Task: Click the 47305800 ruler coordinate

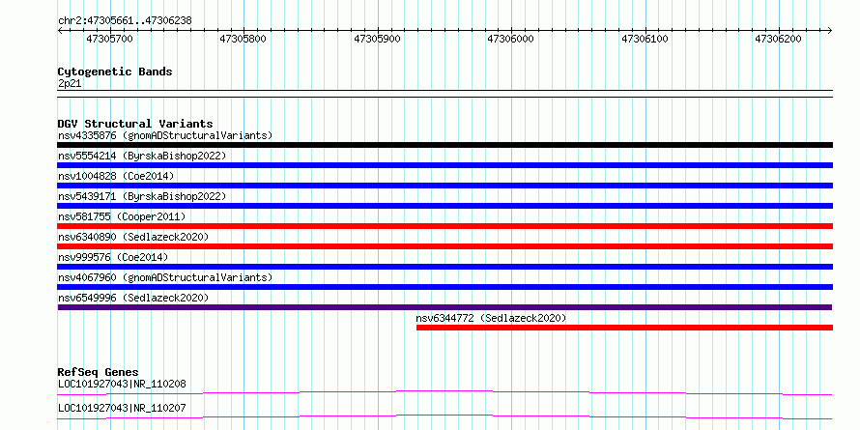Action: (x=243, y=39)
